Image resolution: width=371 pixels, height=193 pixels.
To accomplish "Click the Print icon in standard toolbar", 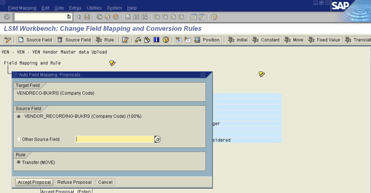I will pyautogui.click(x=128, y=17).
